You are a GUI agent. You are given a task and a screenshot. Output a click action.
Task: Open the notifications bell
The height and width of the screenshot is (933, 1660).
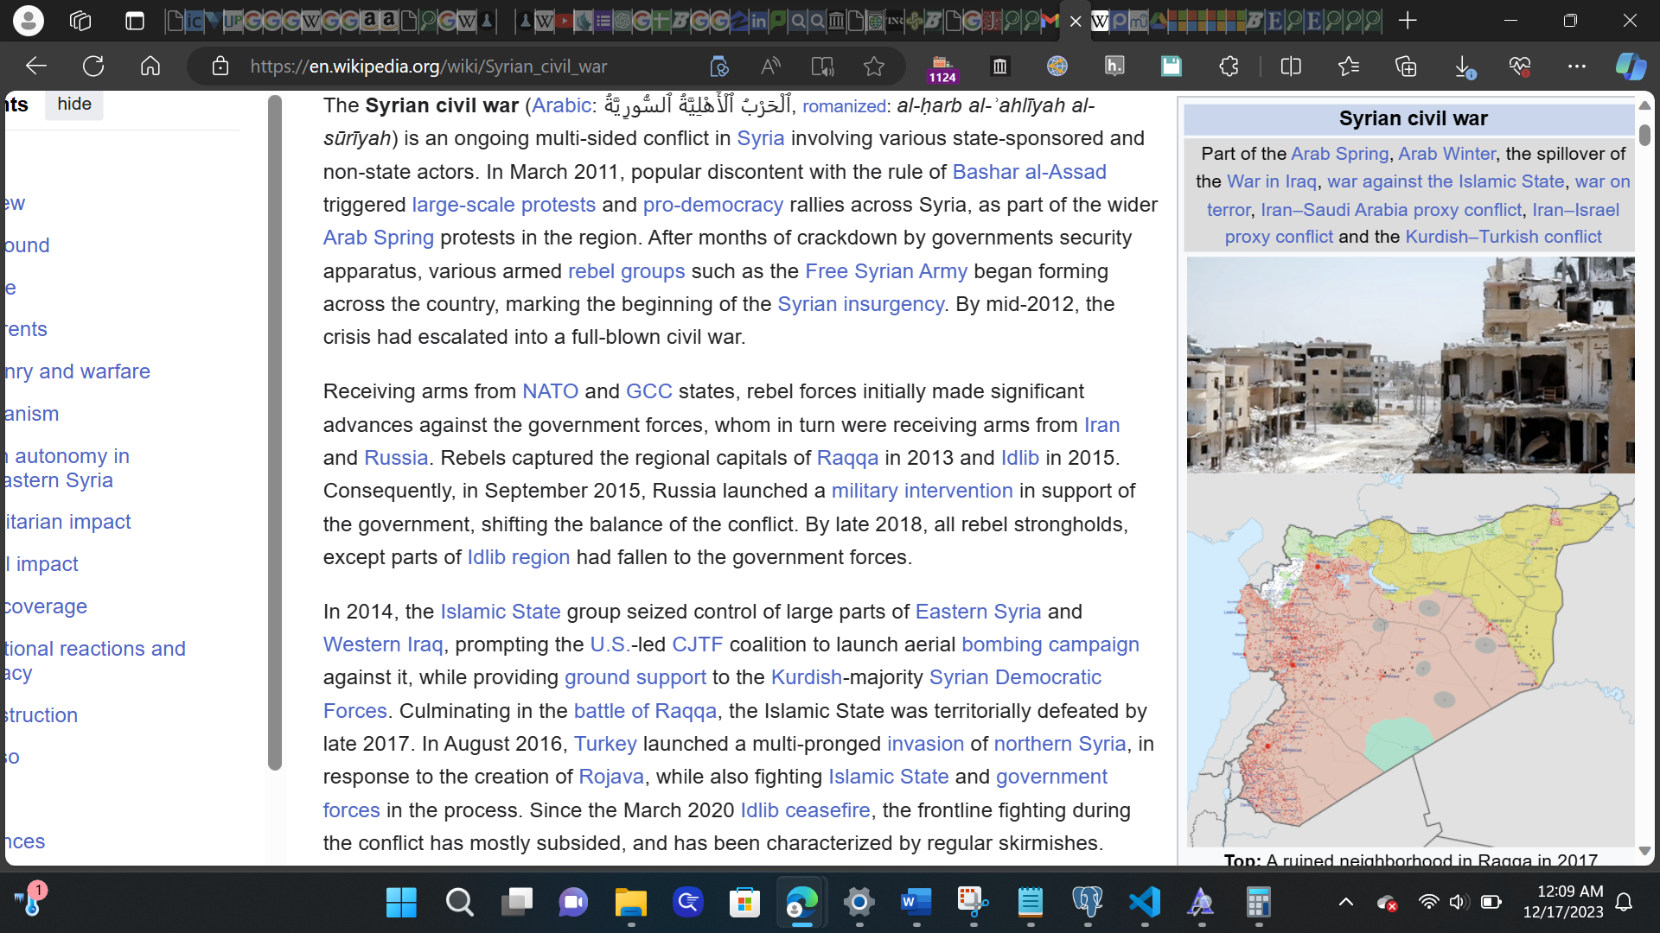[1625, 903]
